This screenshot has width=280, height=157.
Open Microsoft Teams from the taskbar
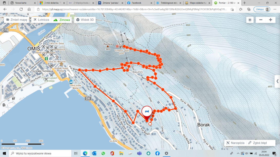(x=139, y=153)
